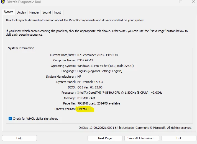The image size is (197, 144).
Task: Click the DxDiag 10.00.22621.0001 version text
Action: [106, 128]
